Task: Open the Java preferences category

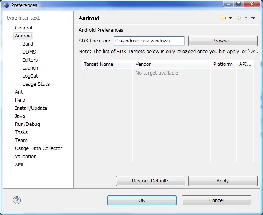Action: pyautogui.click(x=20, y=116)
